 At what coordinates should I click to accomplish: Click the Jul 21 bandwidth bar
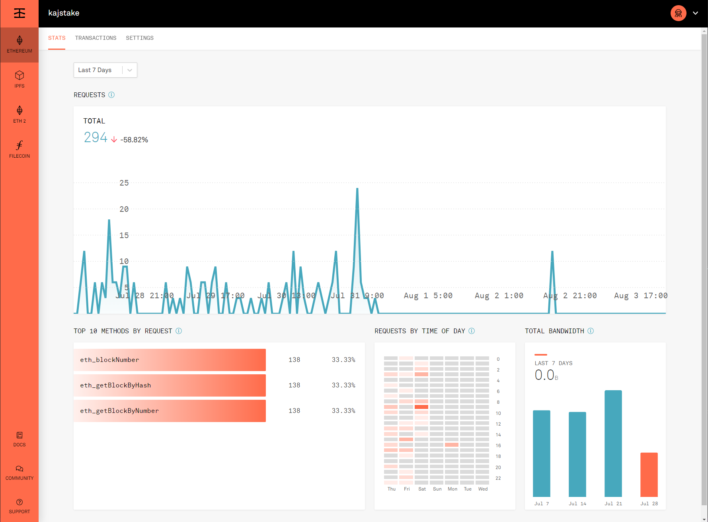click(613, 444)
